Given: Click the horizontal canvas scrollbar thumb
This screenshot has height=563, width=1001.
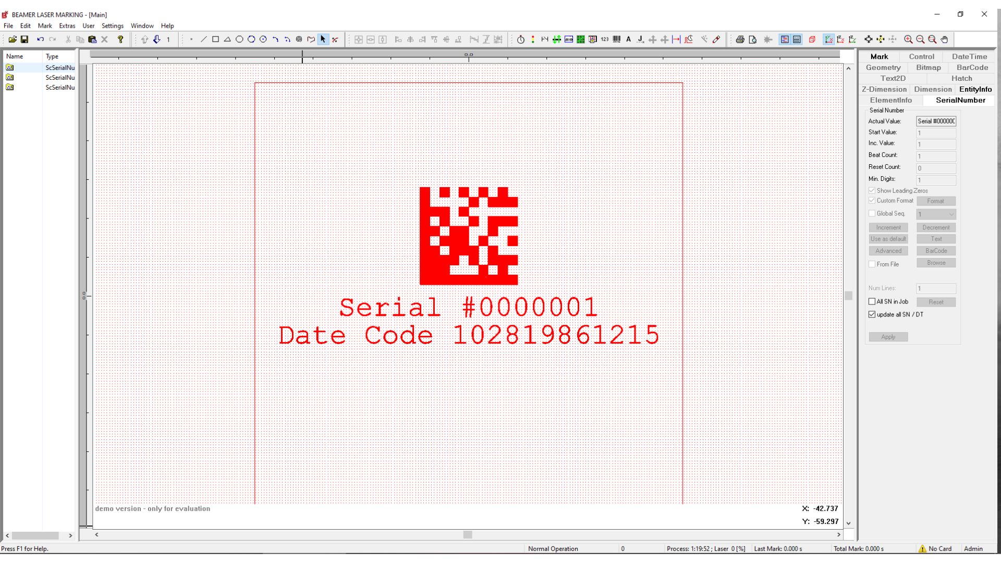Looking at the screenshot, I should click(x=468, y=534).
